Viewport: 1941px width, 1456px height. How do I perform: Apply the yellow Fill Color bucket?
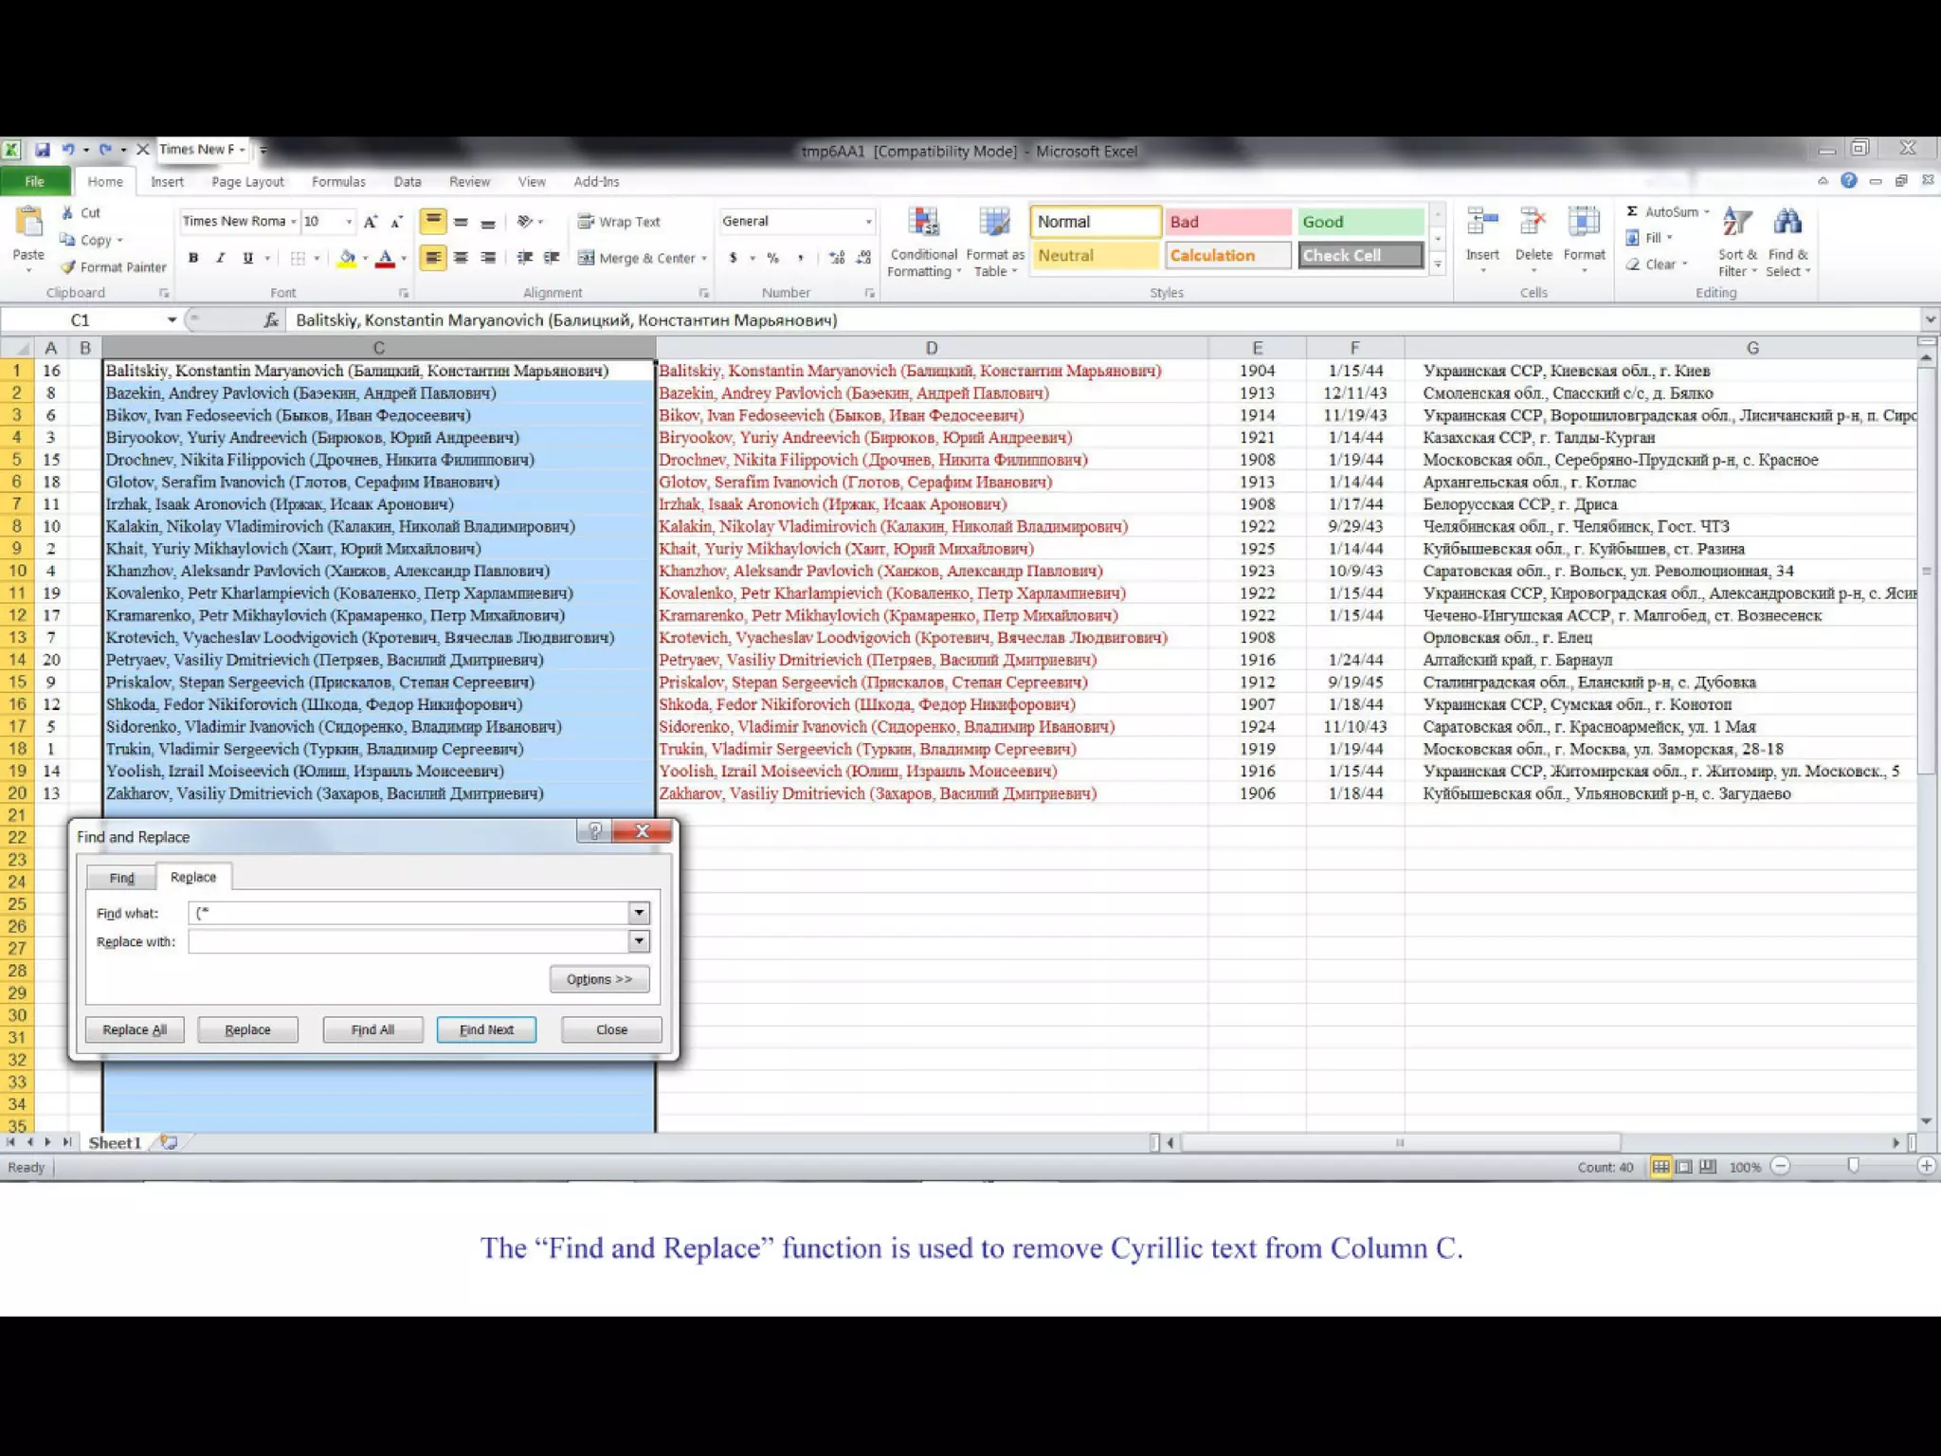pyautogui.click(x=347, y=258)
